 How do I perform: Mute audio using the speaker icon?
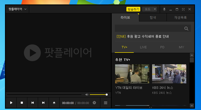click(x=87, y=95)
